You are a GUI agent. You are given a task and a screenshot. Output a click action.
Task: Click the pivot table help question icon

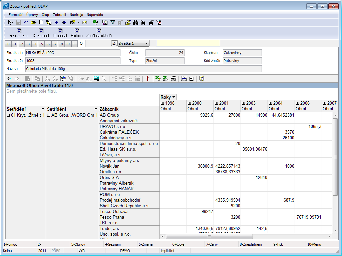(x=202, y=79)
